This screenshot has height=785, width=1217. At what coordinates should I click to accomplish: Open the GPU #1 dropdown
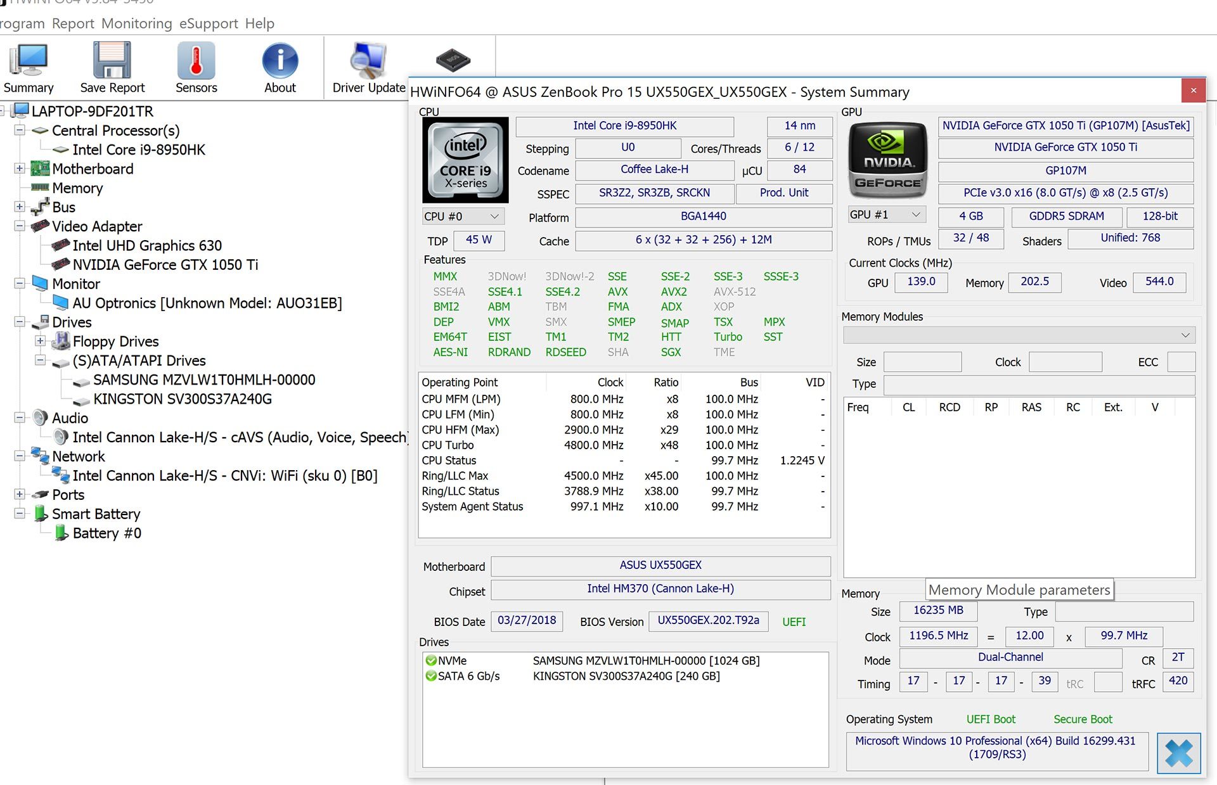coord(886,215)
